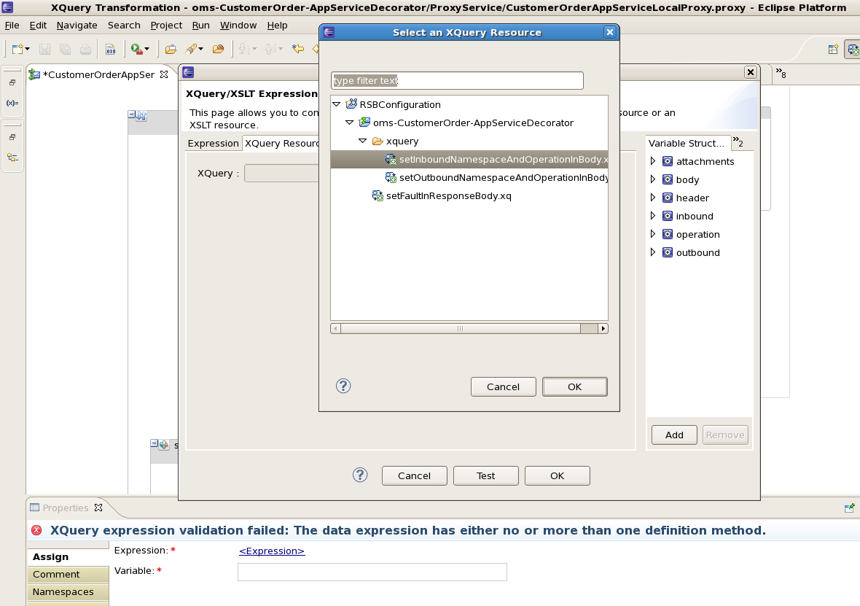
Task: Open the New wizard icon
Action: click(17, 50)
